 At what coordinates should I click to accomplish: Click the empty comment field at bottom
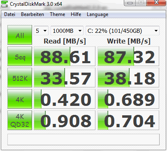(x=83, y=140)
